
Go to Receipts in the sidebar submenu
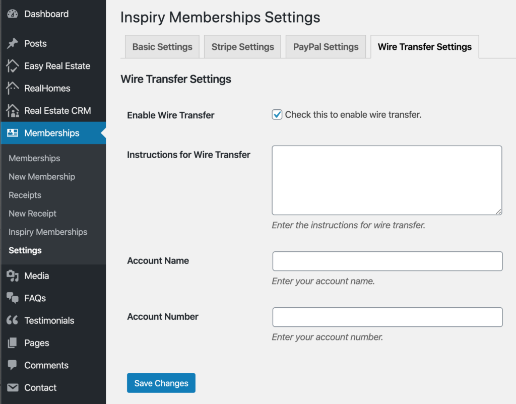click(x=25, y=195)
